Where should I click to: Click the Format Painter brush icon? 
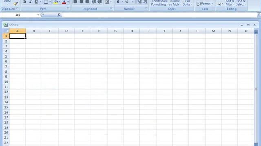tap(15, 4)
